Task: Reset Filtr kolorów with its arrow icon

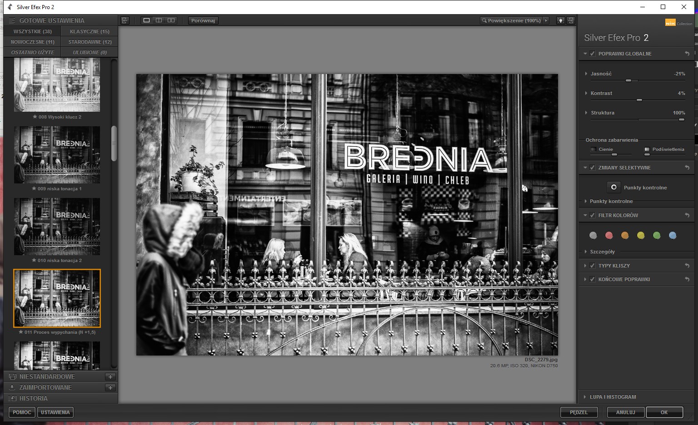Action: point(687,215)
